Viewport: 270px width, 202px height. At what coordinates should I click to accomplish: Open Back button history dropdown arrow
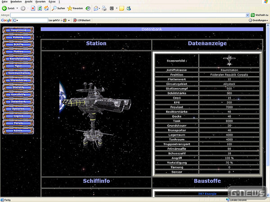coord(17,8)
